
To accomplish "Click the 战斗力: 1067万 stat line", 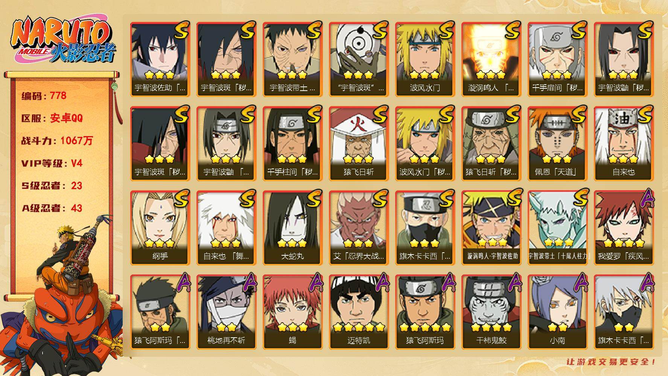I will [57, 141].
